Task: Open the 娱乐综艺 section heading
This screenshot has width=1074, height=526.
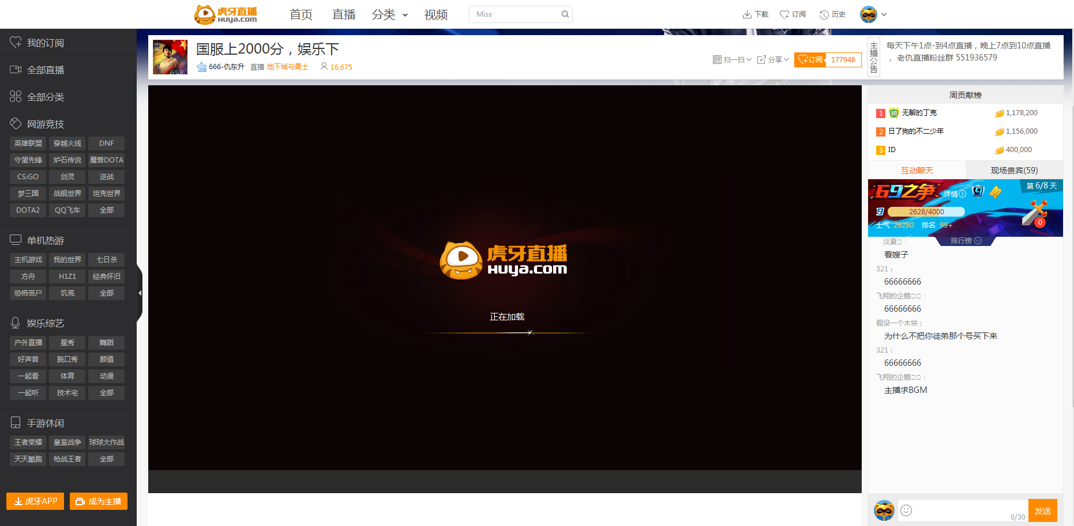Action: coord(37,323)
